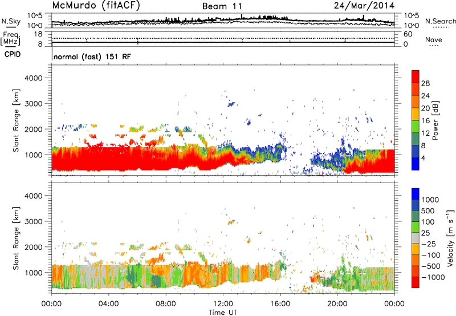Click the 4000 tick on power panel axis

click(x=34, y=78)
